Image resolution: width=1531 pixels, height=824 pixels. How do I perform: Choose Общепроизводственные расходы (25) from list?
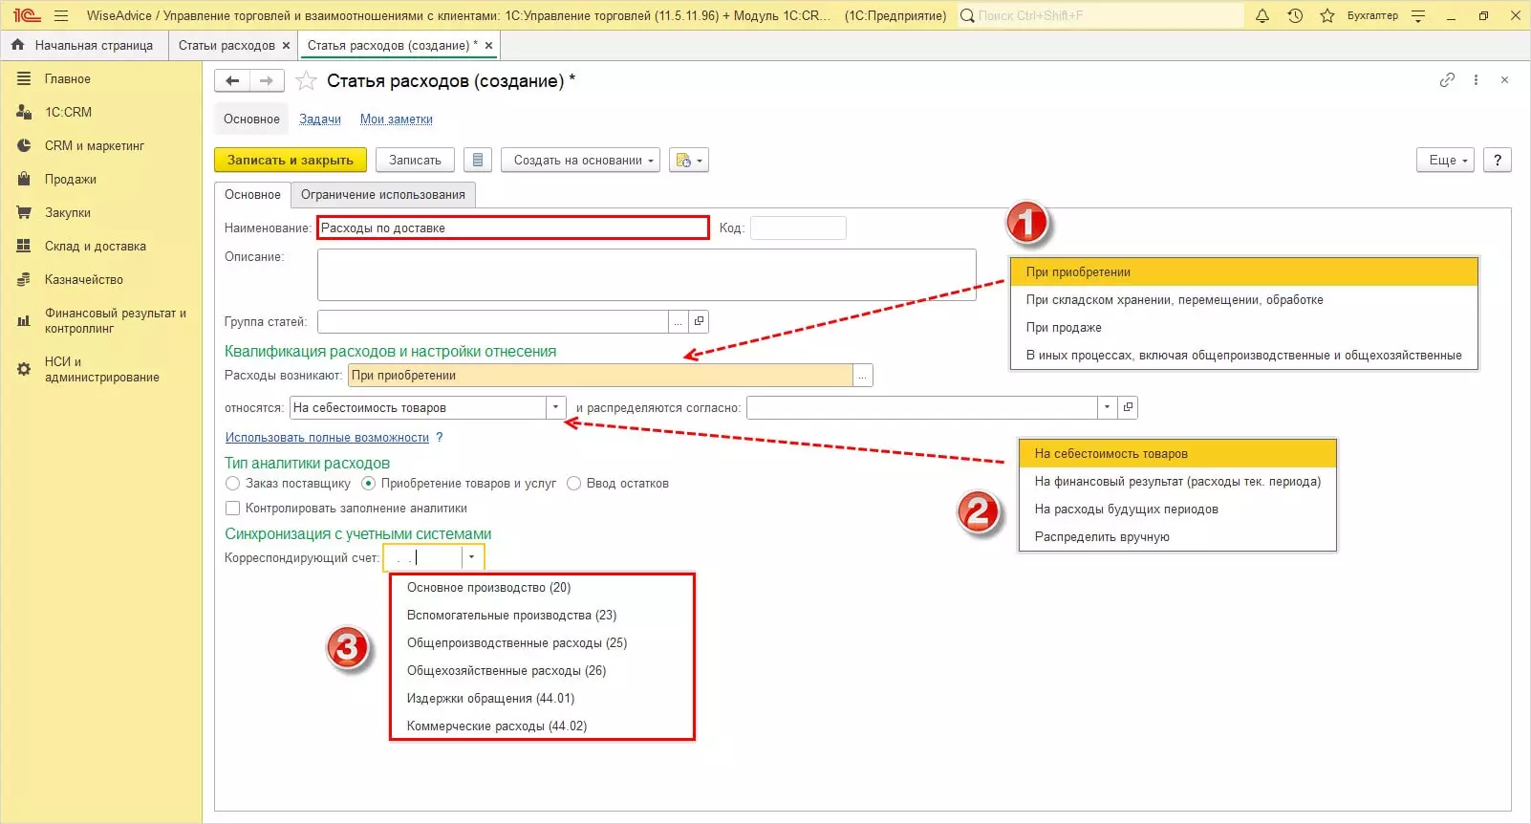[x=542, y=643]
